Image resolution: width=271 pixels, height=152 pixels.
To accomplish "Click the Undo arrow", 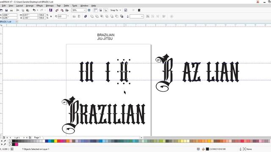I will click(34, 10).
